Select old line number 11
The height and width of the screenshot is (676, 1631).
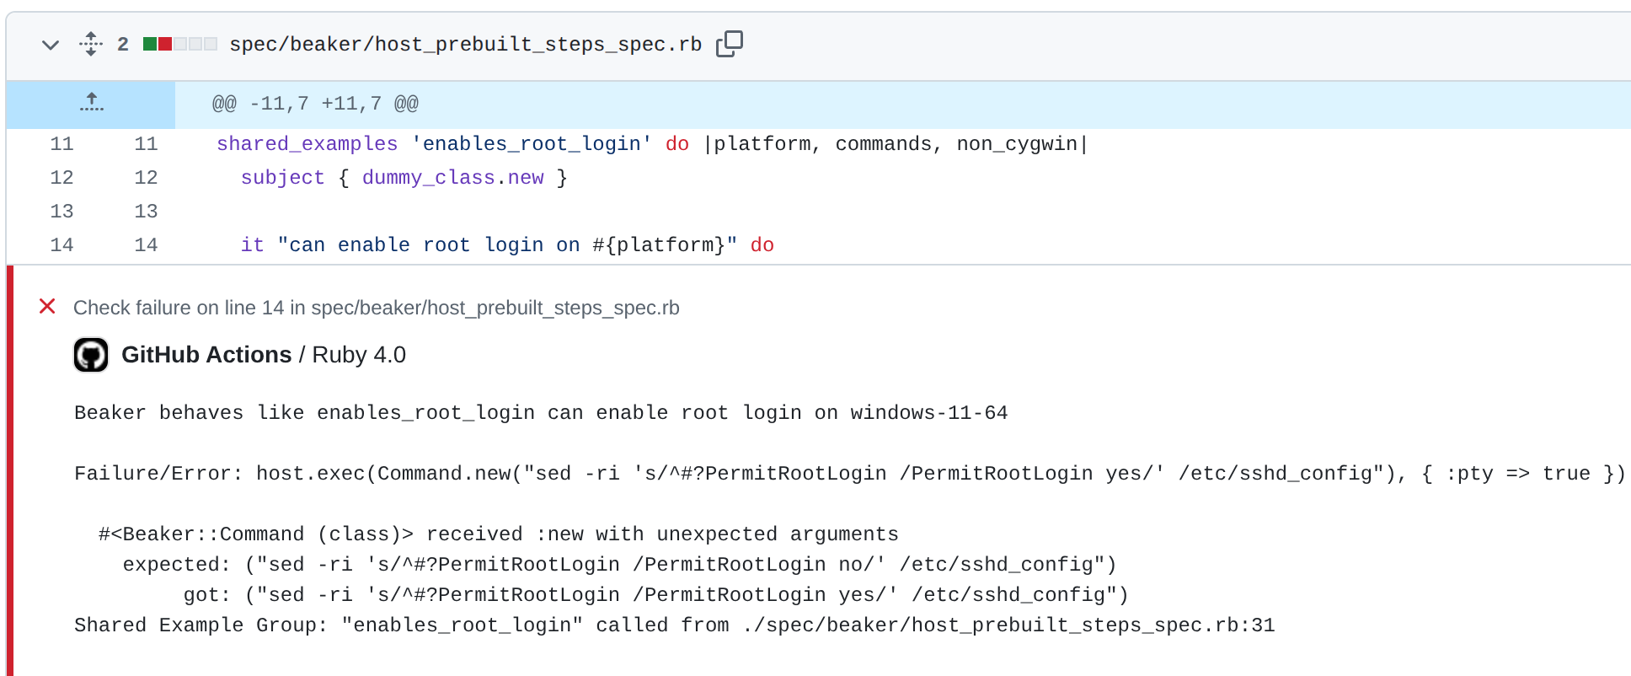point(61,144)
